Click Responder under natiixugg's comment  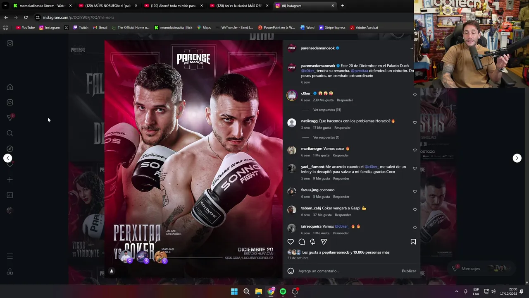point(342,128)
